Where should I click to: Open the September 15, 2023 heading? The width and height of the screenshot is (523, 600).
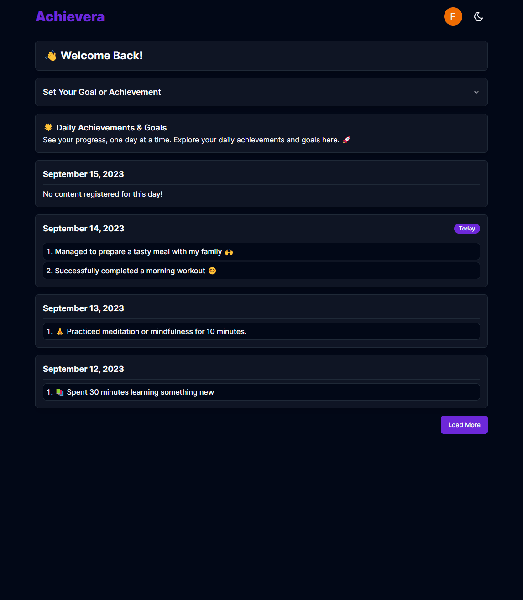(x=84, y=174)
